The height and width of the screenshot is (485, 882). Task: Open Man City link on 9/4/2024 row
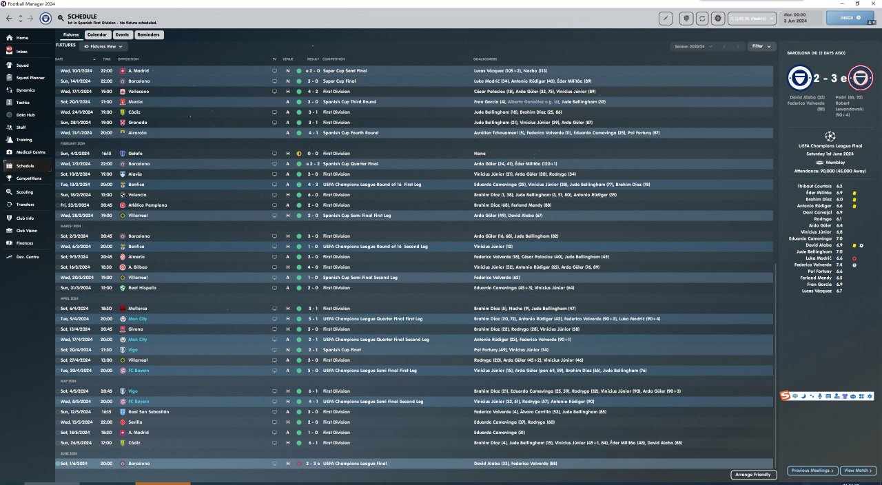tap(138, 319)
